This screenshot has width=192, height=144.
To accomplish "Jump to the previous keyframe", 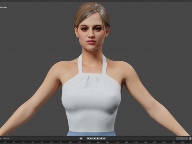I will (91, 138).
